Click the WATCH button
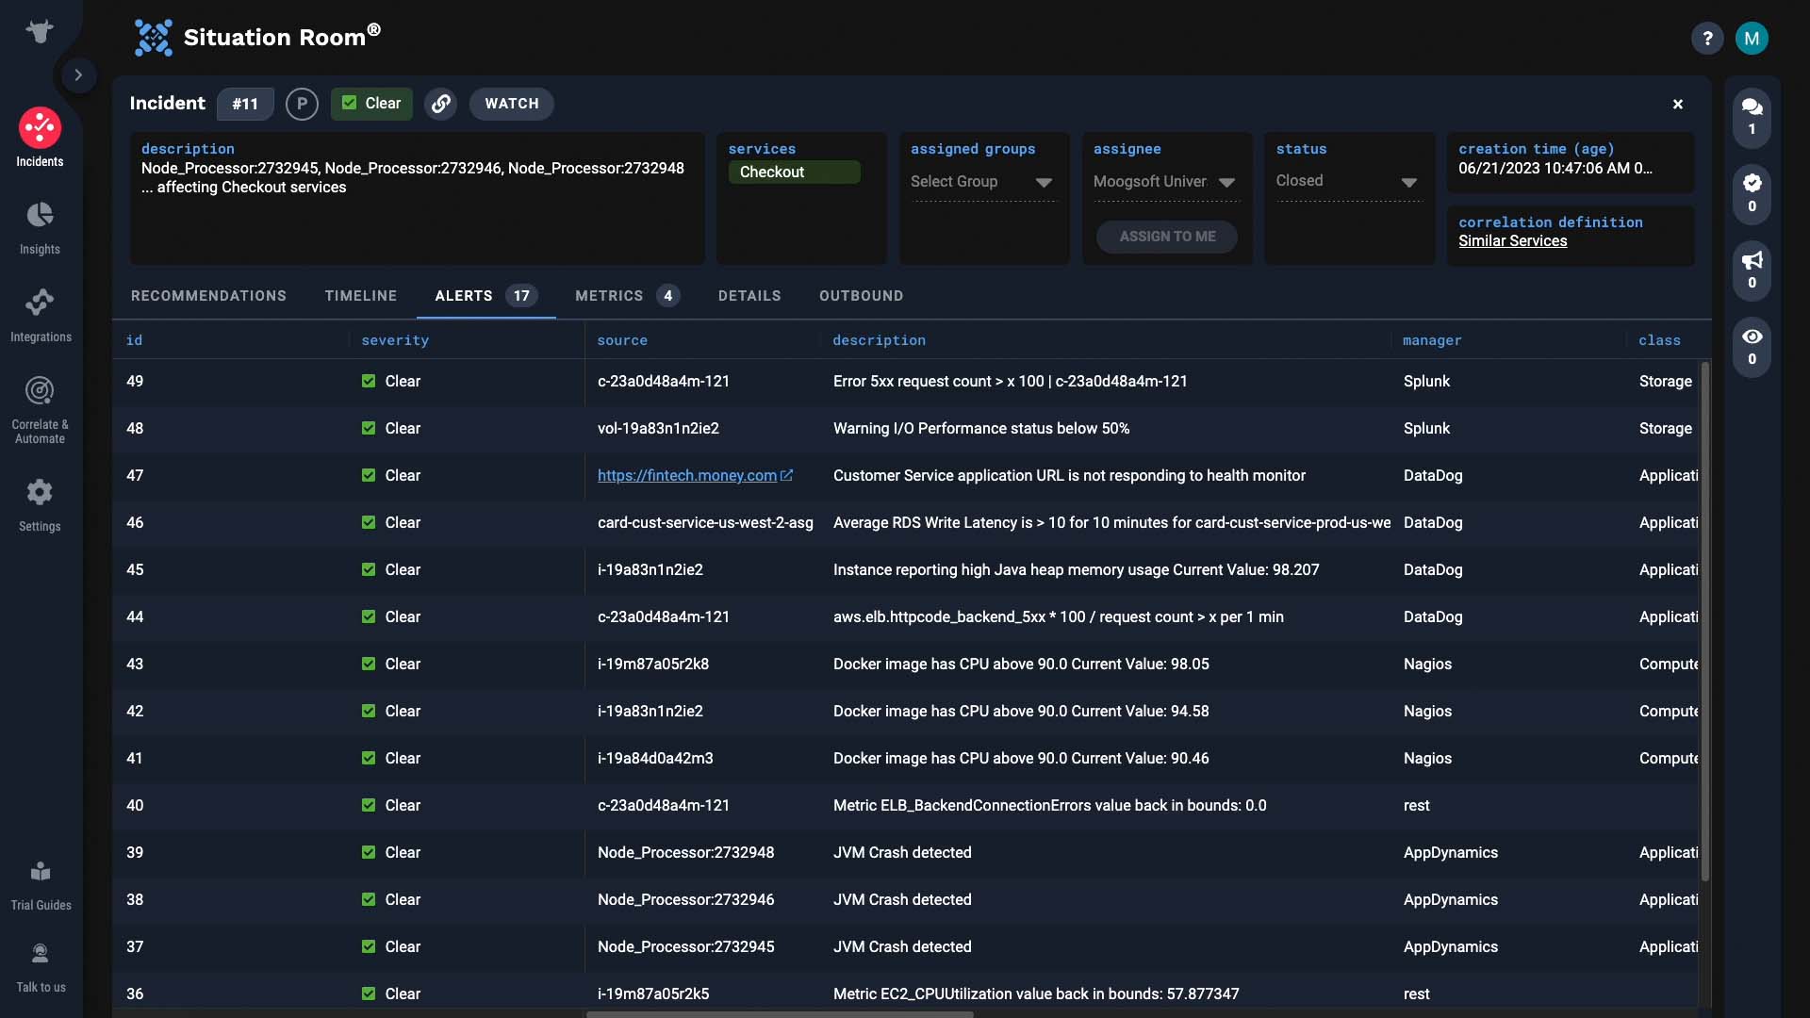1810x1018 pixels. point(512,104)
